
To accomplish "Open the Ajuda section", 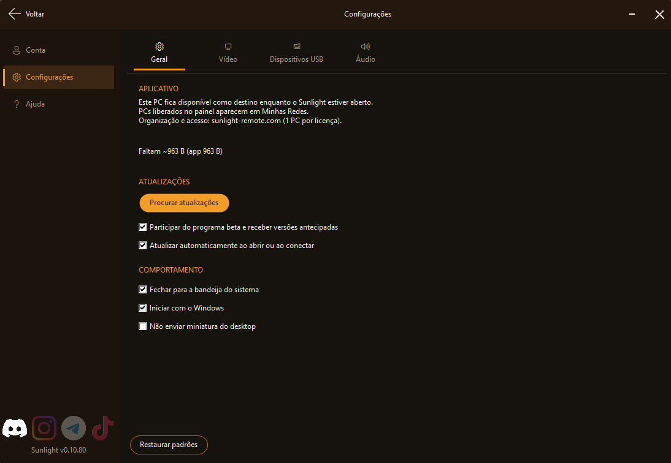I will pyautogui.click(x=59, y=104).
